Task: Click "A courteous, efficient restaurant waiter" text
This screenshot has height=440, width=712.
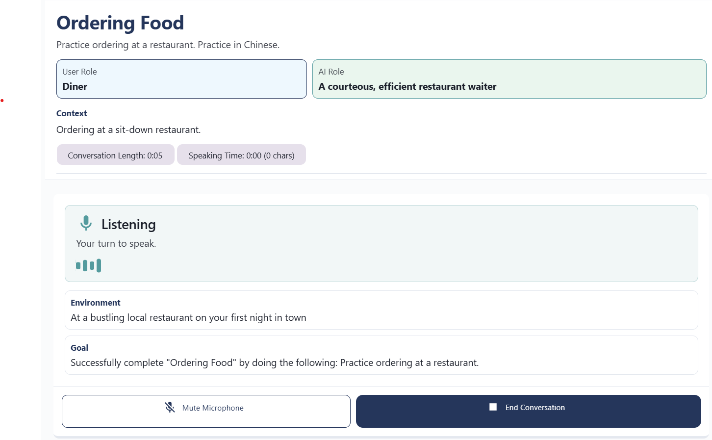Action: click(407, 86)
